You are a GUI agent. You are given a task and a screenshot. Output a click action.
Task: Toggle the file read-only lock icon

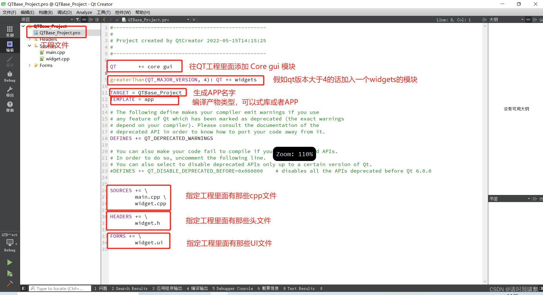117,20
